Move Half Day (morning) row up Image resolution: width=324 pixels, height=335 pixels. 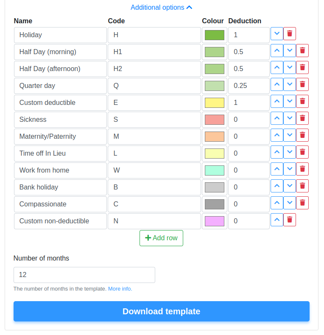coord(277,51)
